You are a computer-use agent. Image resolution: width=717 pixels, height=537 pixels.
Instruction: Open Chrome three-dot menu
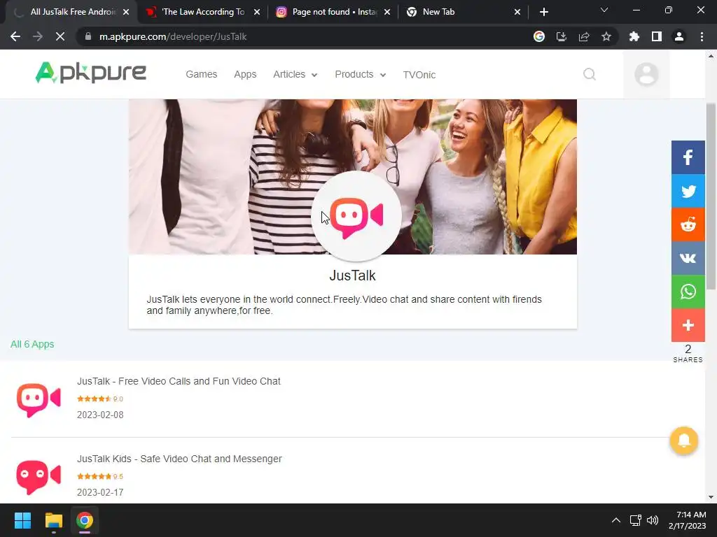[x=702, y=36]
